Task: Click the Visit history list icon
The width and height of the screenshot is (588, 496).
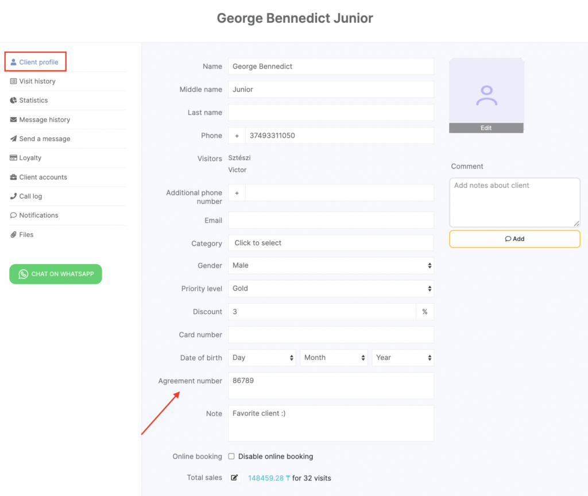Action: click(13, 82)
